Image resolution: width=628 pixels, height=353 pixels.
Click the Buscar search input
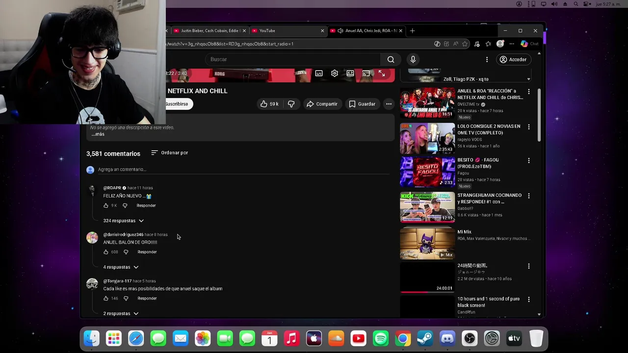[x=293, y=59]
